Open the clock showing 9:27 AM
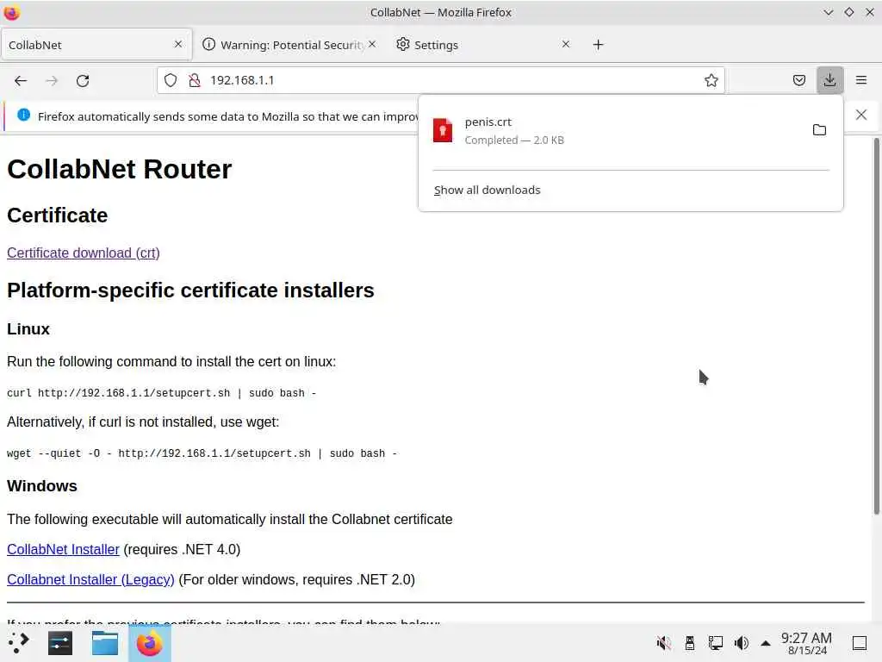The image size is (882, 662). (x=806, y=643)
